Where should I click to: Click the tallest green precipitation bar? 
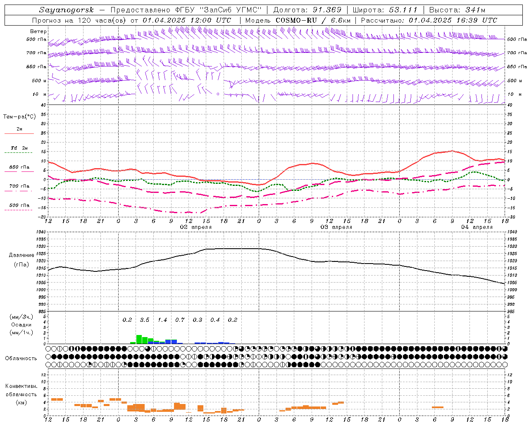coord(139,339)
